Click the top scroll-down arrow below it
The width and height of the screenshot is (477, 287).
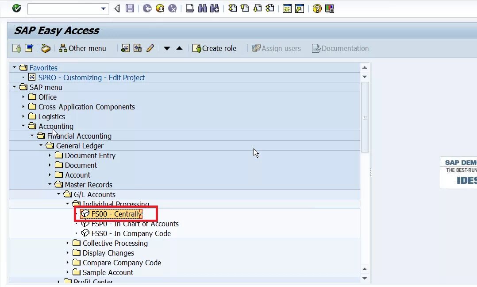pos(365,77)
